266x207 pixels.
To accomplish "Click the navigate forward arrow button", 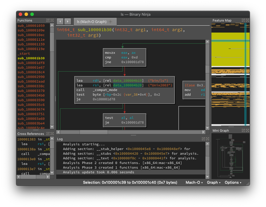I will point(67,21).
